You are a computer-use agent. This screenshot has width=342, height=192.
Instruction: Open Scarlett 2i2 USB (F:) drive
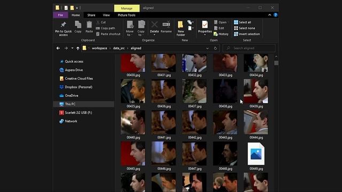pos(76,113)
